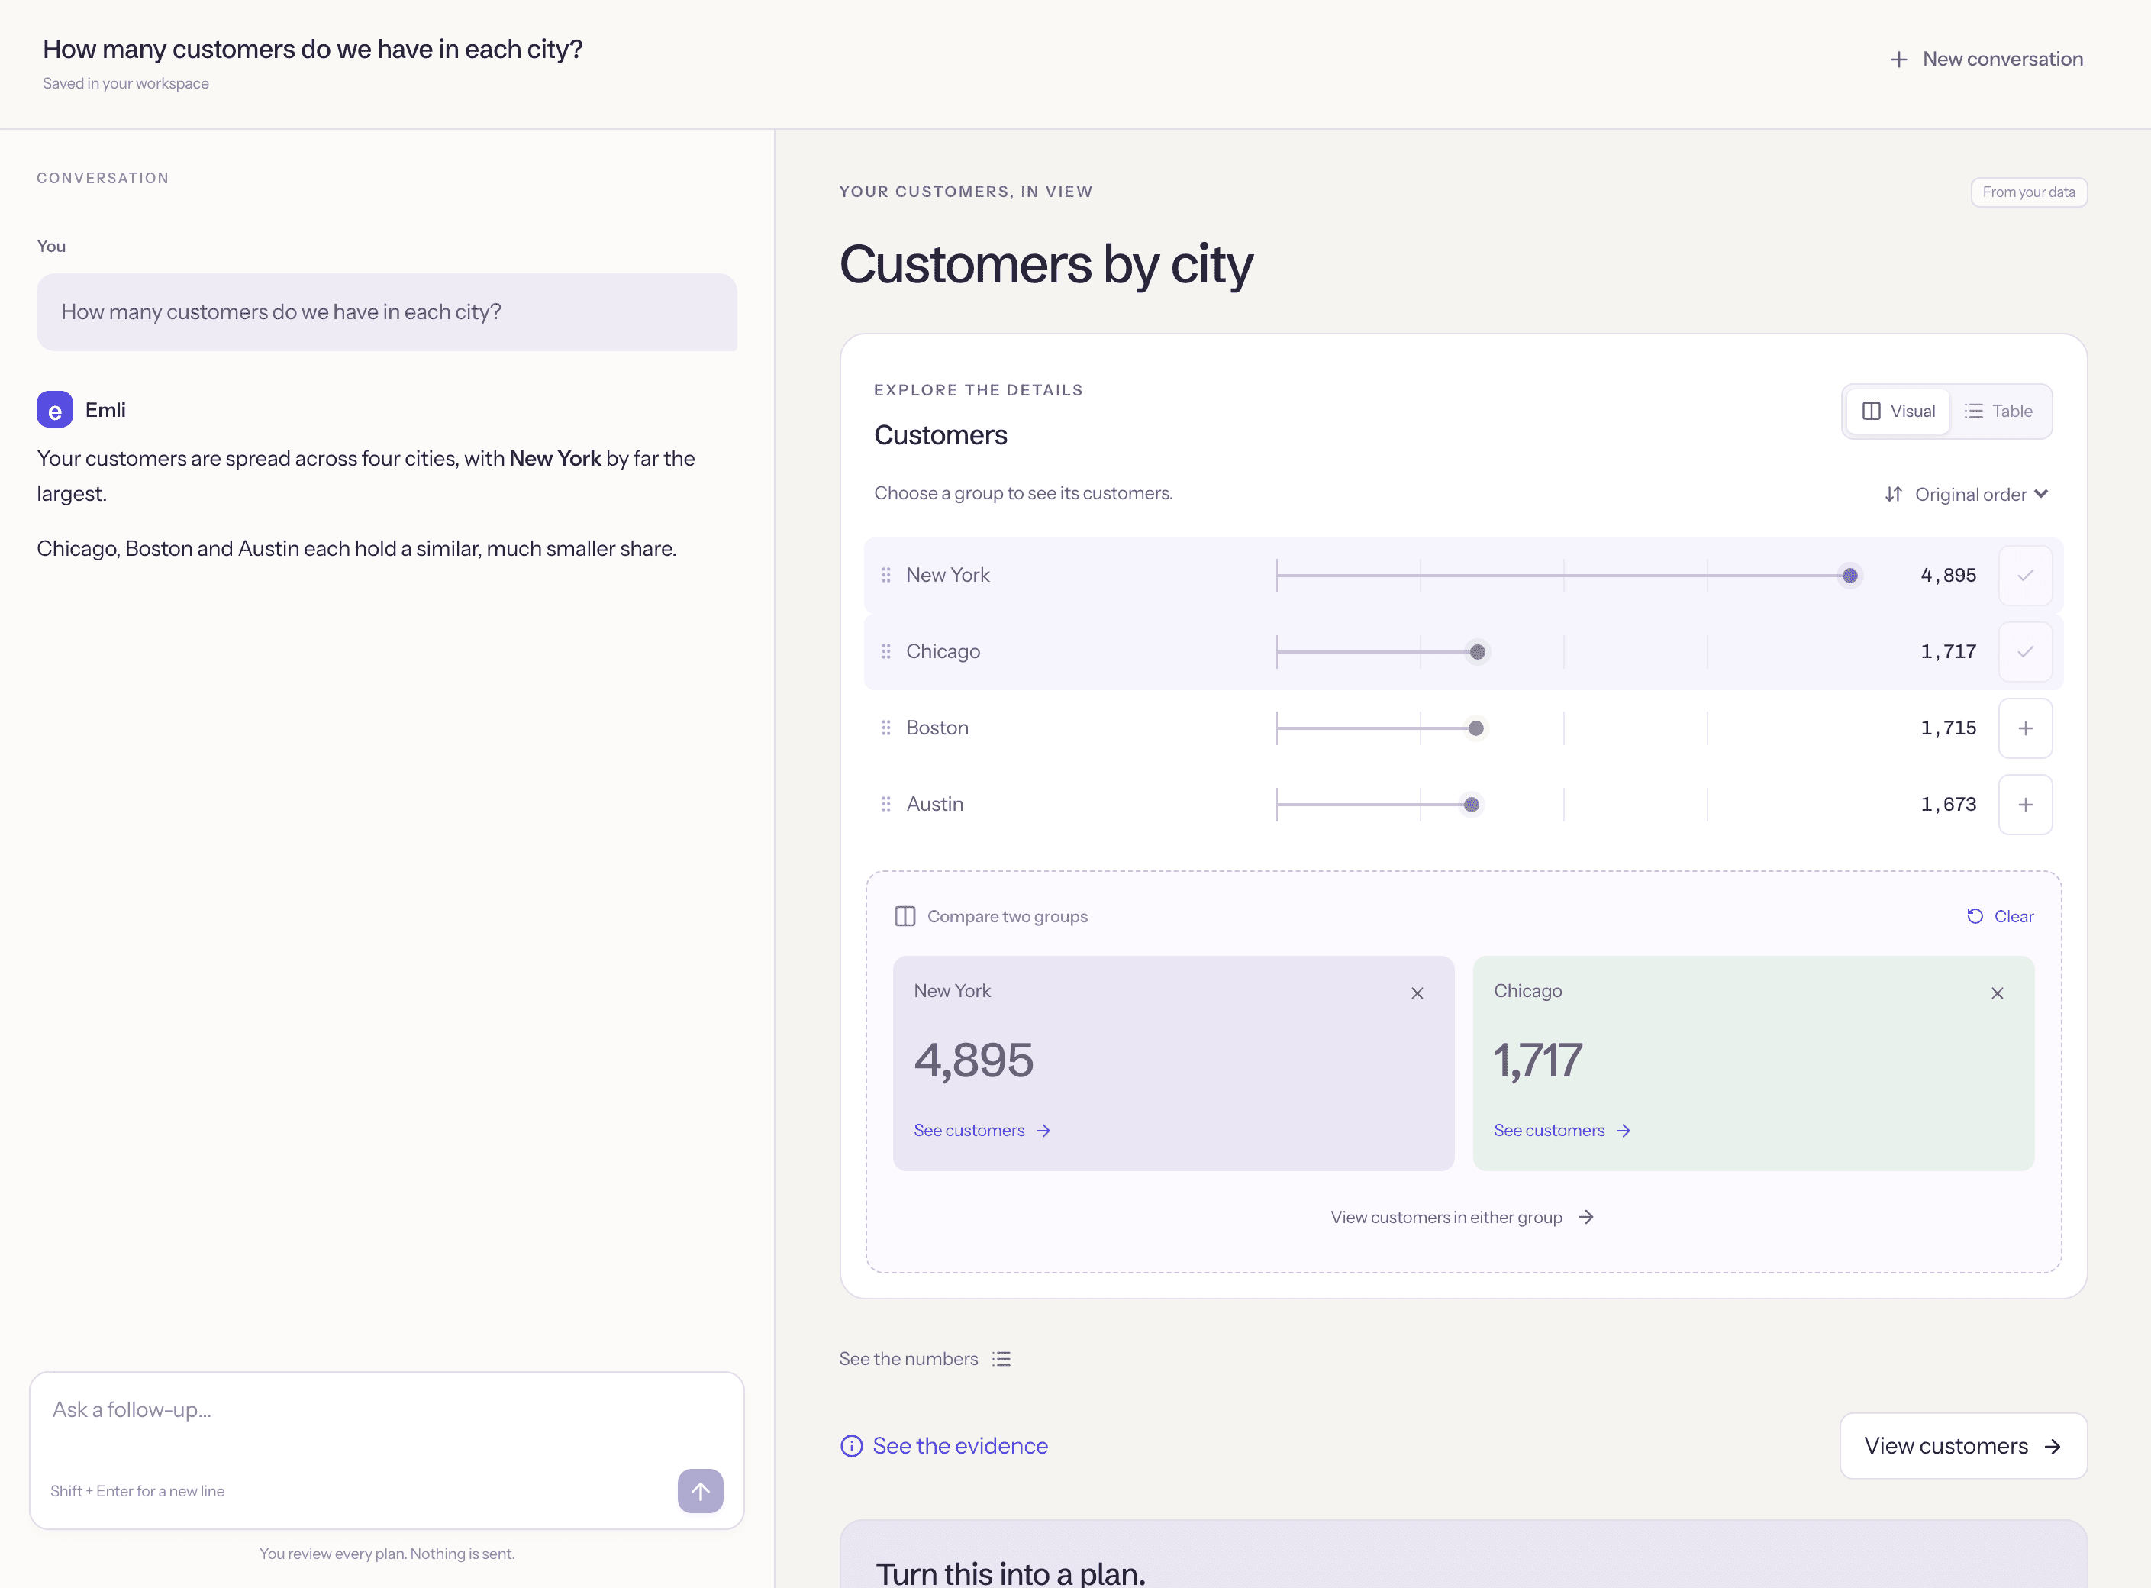
Task: Click the arrow icon in View customers button
Action: 2052,1447
